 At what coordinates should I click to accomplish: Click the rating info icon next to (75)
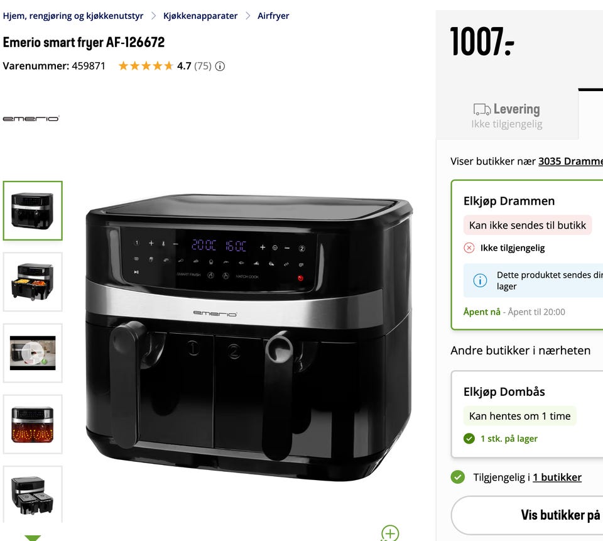click(220, 66)
